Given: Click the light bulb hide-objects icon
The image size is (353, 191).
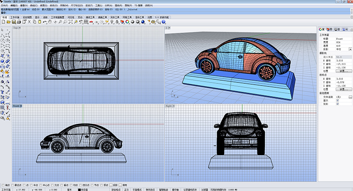Looking at the screenshot, I should [112, 22].
